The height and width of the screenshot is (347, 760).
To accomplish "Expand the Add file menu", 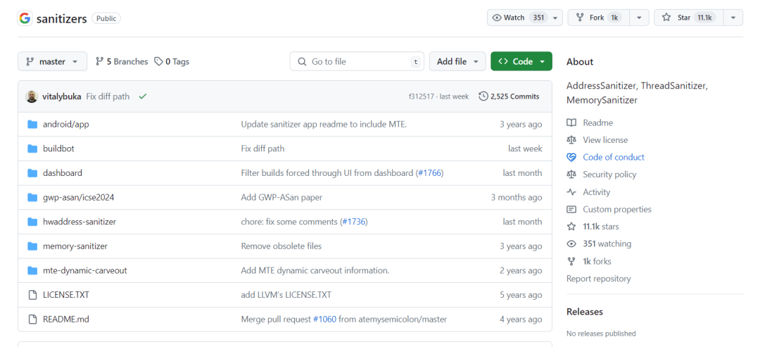I will coord(457,61).
